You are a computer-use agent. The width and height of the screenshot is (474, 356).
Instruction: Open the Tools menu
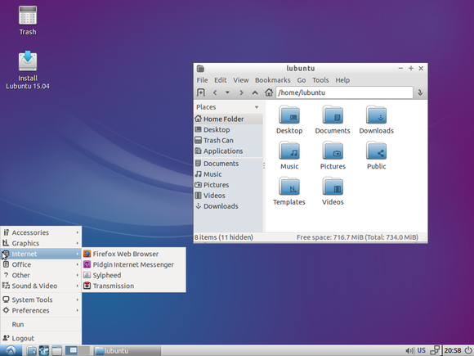click(x=320, y=80)
